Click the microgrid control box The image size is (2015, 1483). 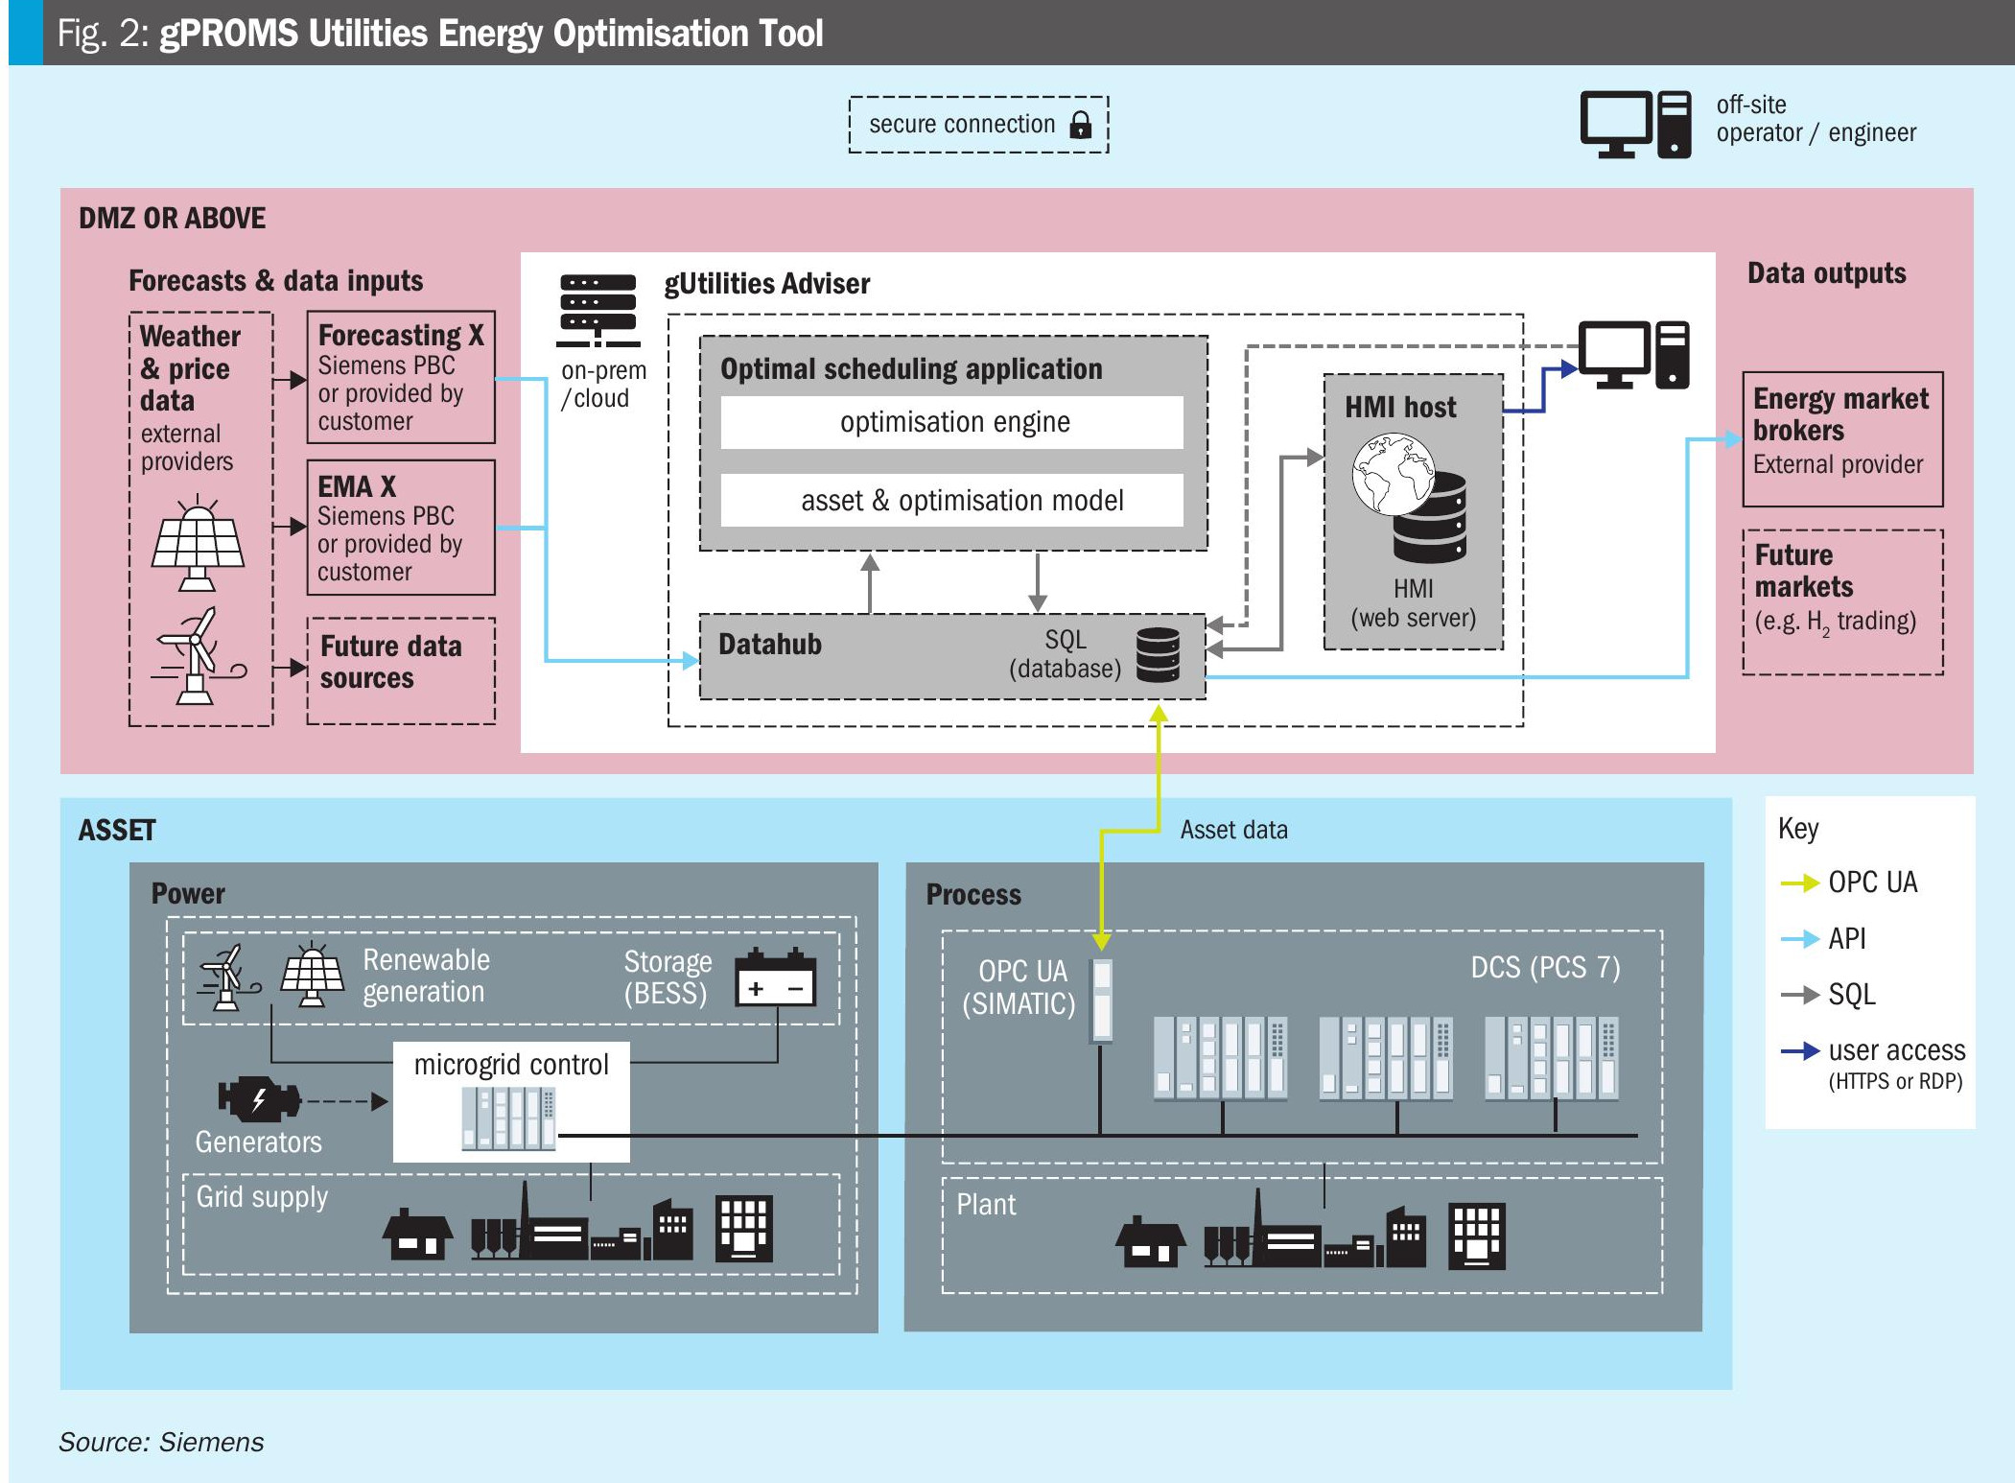point(511,1101)
